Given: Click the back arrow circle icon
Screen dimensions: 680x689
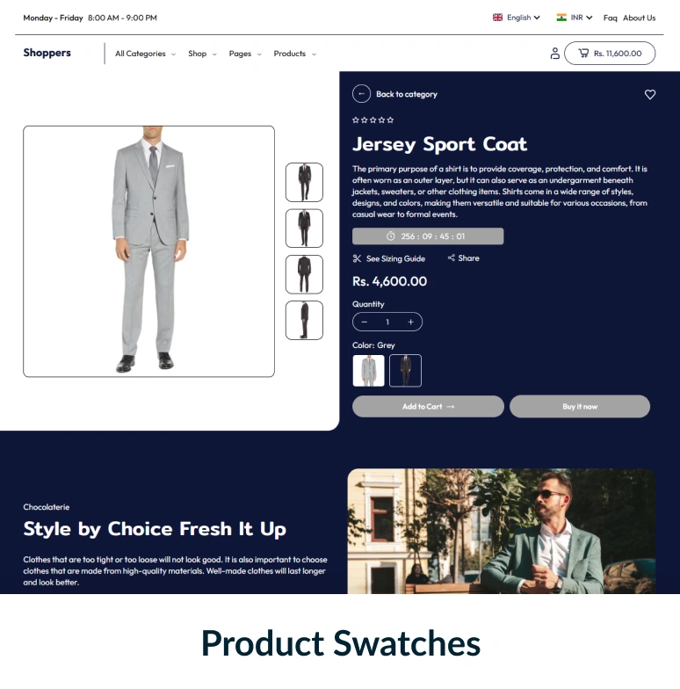Looking at the screenshot, I should pos(361,93).
